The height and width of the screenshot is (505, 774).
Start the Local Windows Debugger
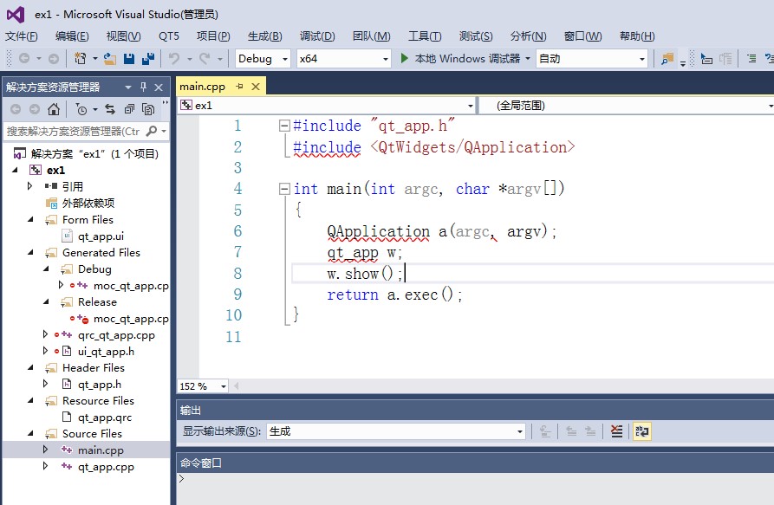[460, 58]
